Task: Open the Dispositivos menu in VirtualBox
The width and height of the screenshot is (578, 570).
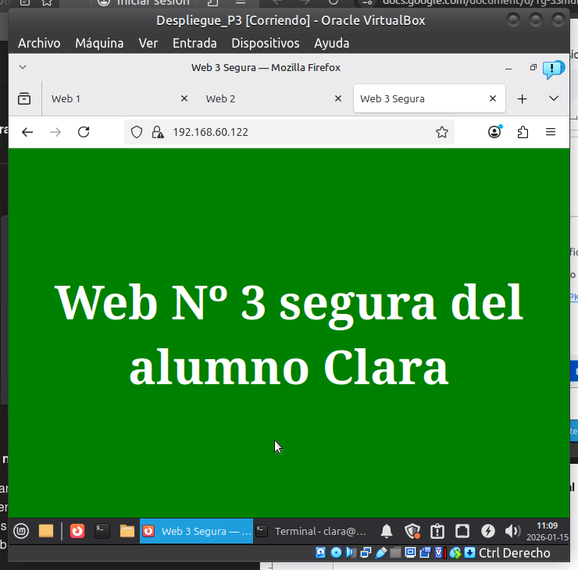Action: 266,43
